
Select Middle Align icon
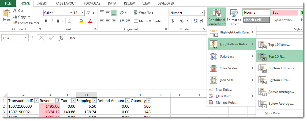(x=107, y=13)
